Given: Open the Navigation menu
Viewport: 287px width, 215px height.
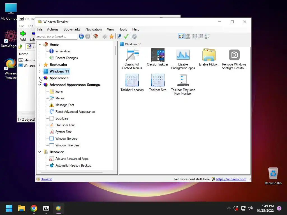Looking at the screenshot, I should point(94,29).
